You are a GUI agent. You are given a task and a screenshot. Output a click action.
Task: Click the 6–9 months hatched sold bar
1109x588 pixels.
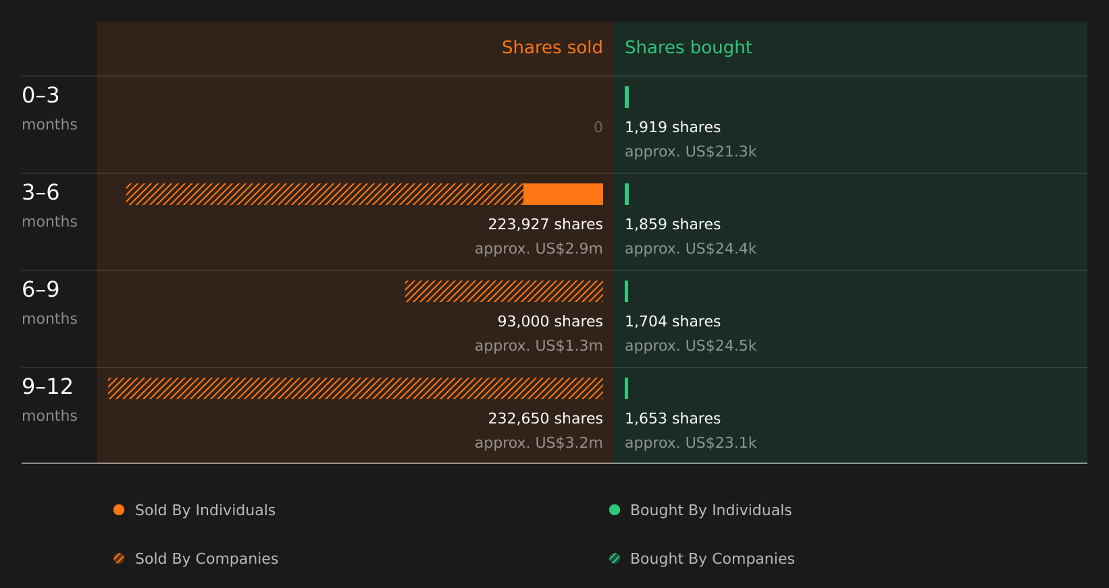pyautogui.click(x=504, y=291)
